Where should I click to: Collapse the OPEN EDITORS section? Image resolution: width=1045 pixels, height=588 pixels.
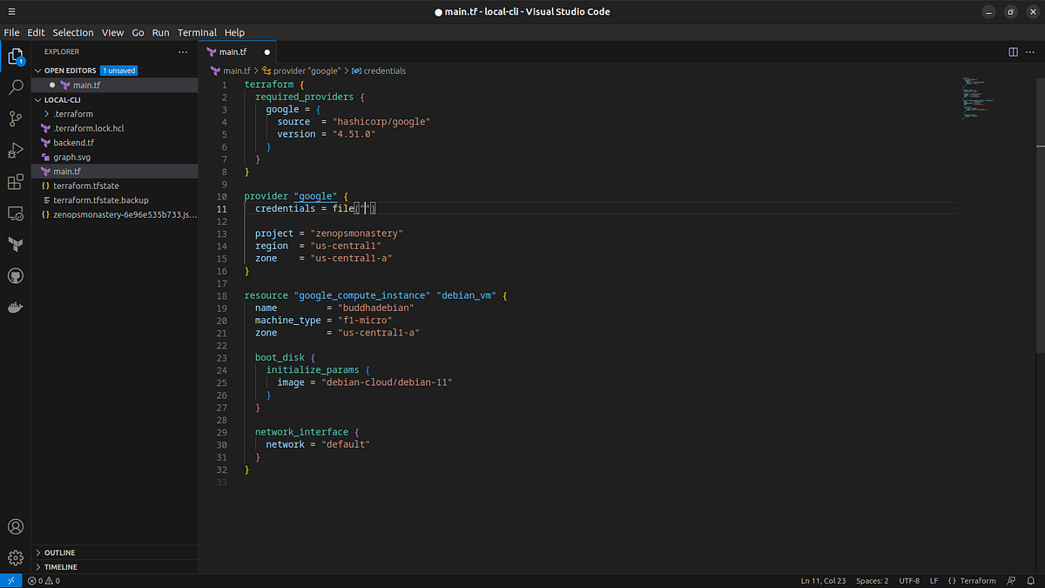(x=68, y=70)
